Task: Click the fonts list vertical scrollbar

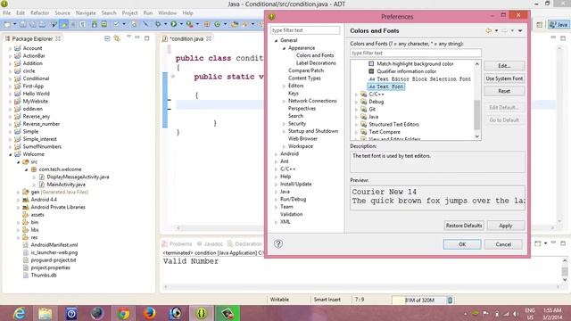Action: (477, 101)
